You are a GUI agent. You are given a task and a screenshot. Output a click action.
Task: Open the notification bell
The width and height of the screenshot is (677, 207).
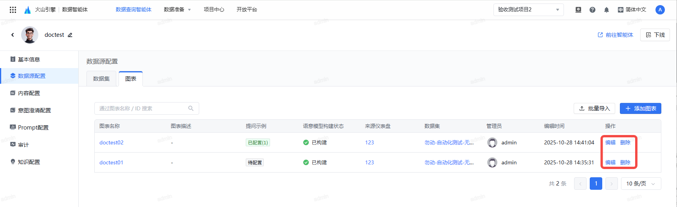(606, 10)
